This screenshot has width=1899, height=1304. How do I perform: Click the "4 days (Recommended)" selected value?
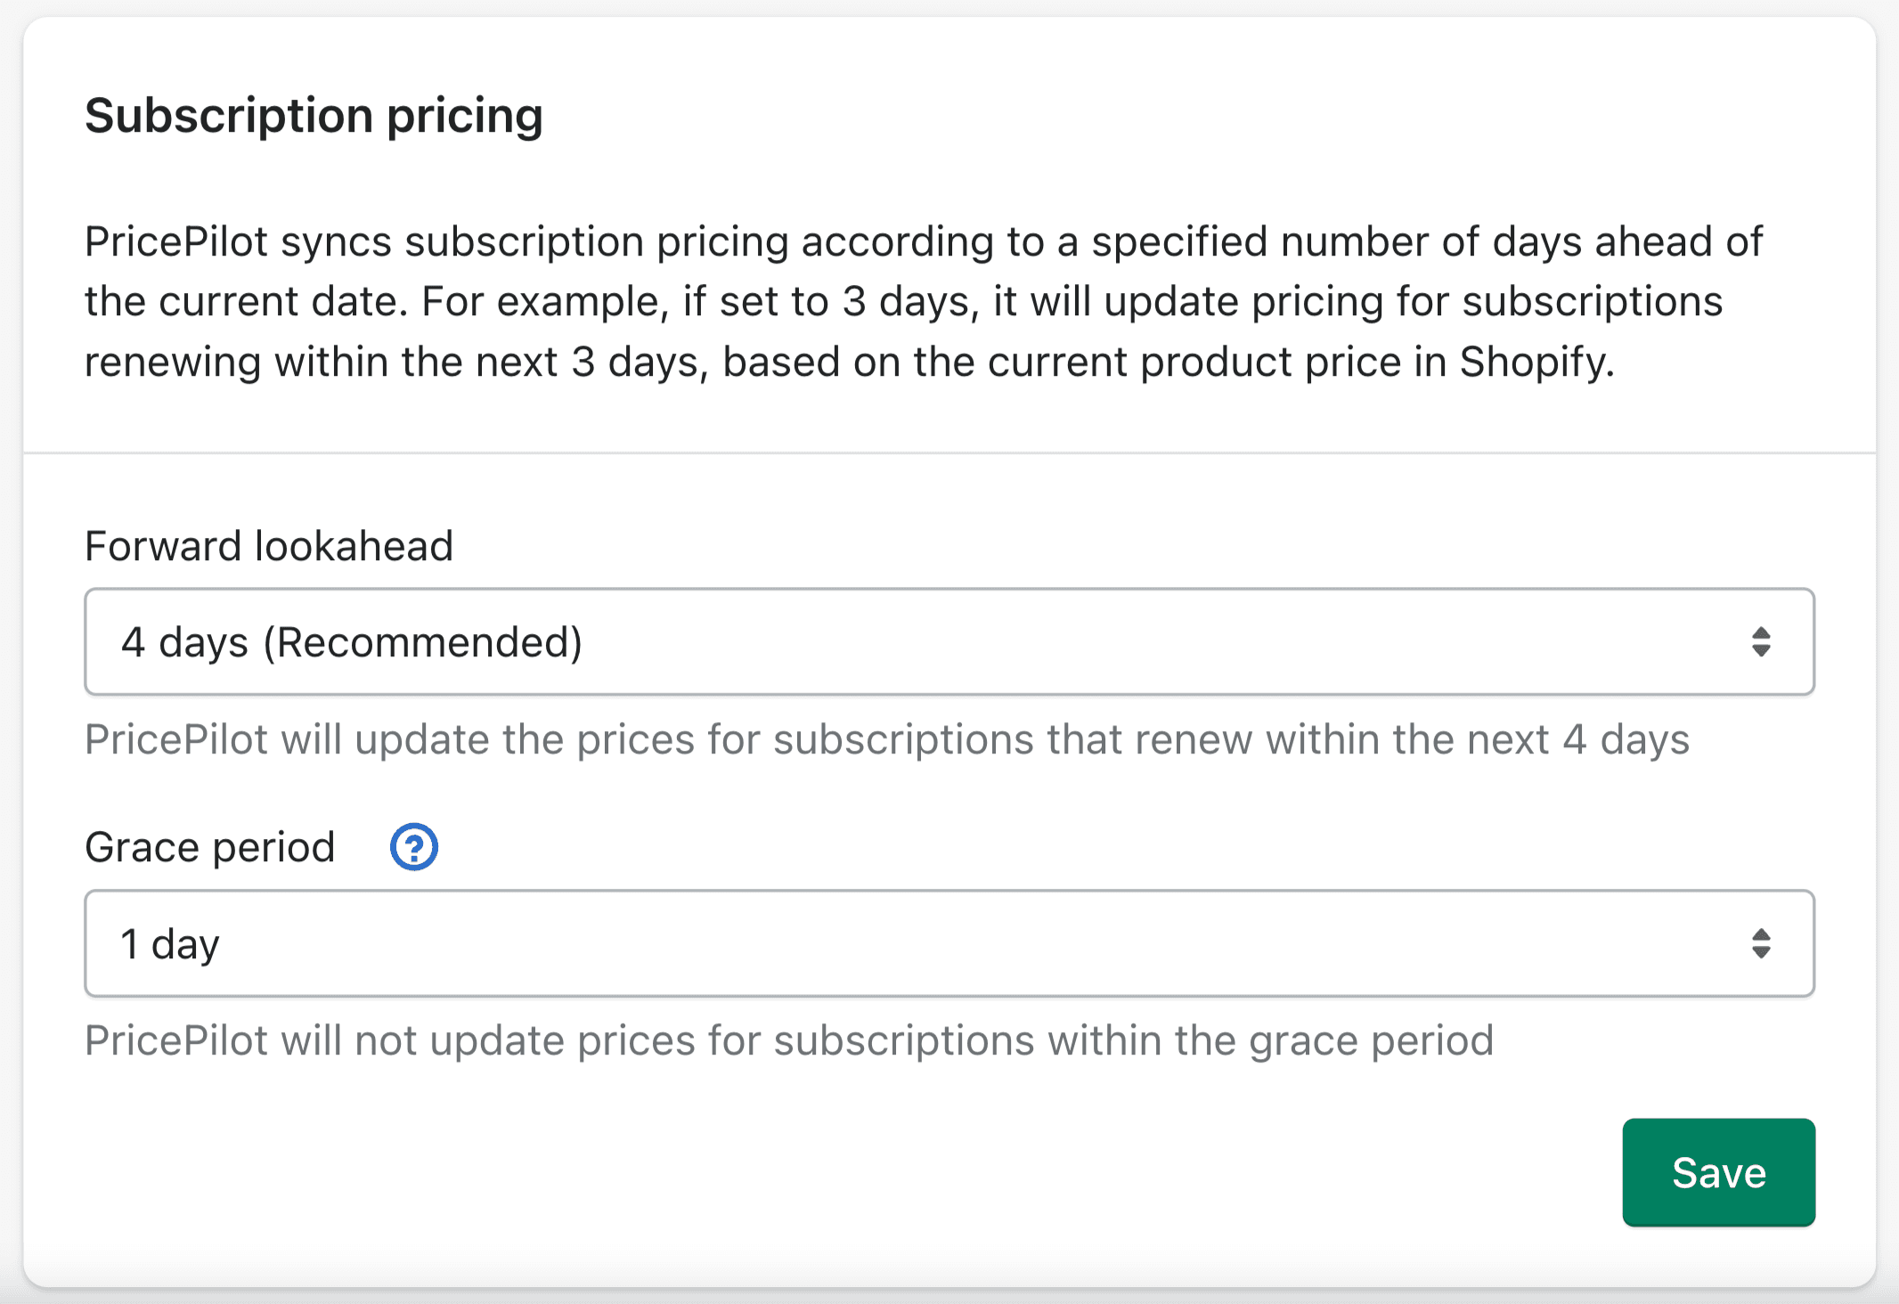352,642
